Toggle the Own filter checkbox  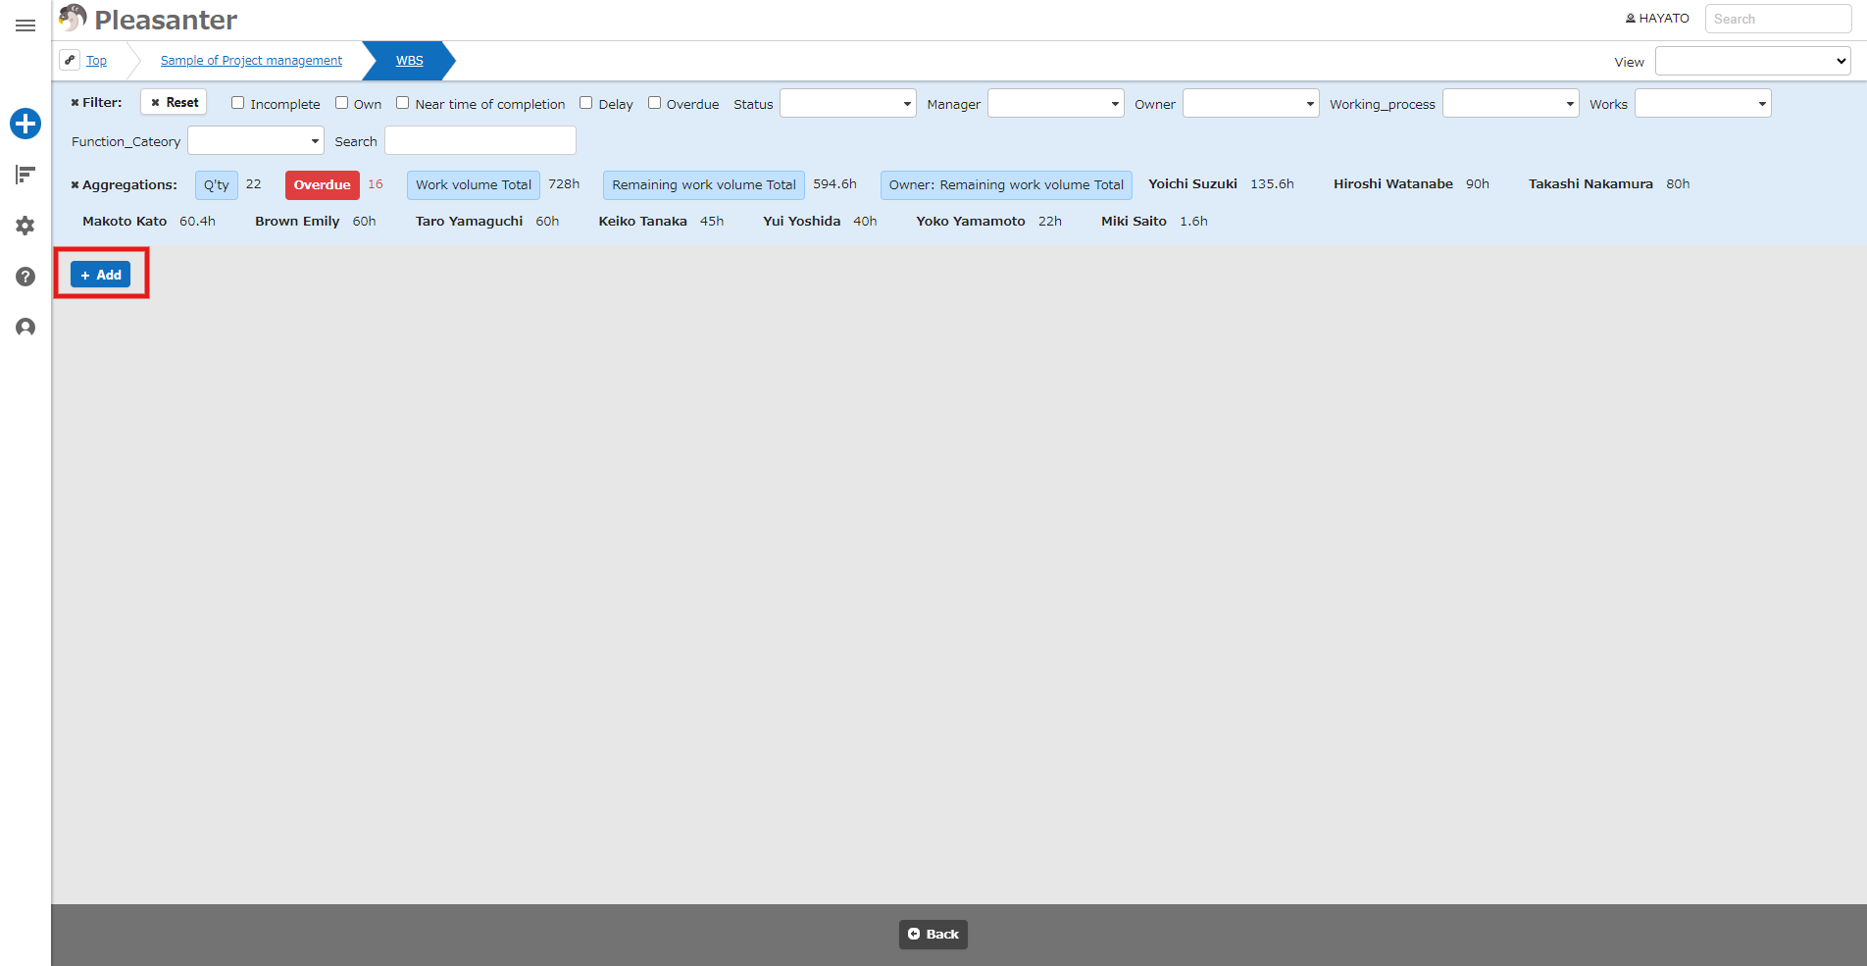[x=341, y=103]
